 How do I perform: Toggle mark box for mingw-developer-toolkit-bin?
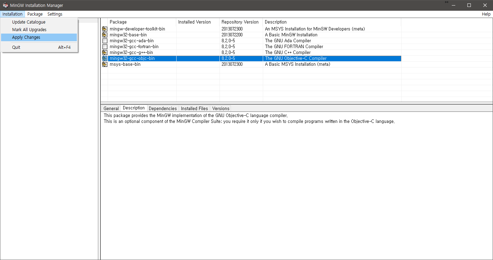point(105,29)
